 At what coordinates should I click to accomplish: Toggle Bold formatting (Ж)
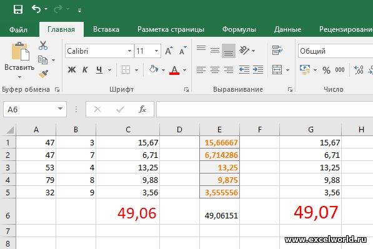pos(72,70)
